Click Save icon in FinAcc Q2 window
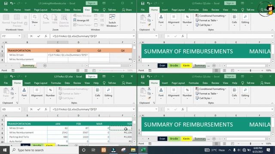 [x=143, y=3]
